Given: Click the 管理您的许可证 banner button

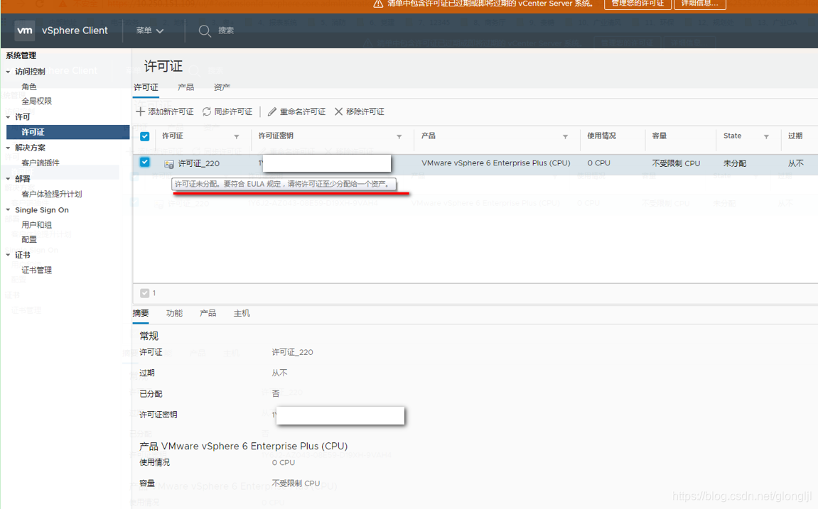Looking at the screenshot, I should coord(637,4).
